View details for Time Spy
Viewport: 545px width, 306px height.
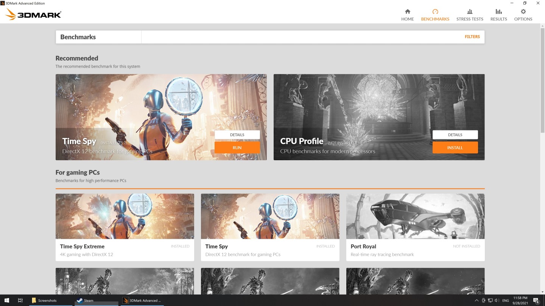(x=237, y=134)
